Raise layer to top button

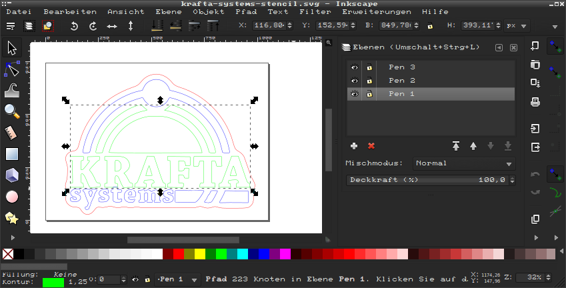click(x=456, y=146)
